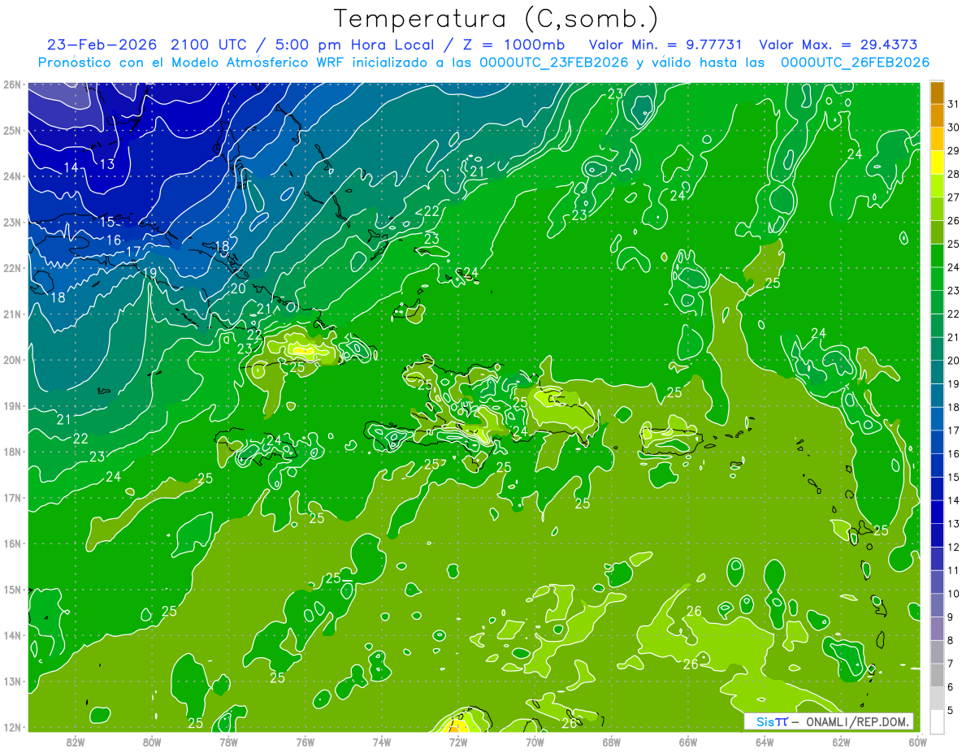Click latitude axis label "16N"
The image size is (975, 753).
(x=12, y=543)
